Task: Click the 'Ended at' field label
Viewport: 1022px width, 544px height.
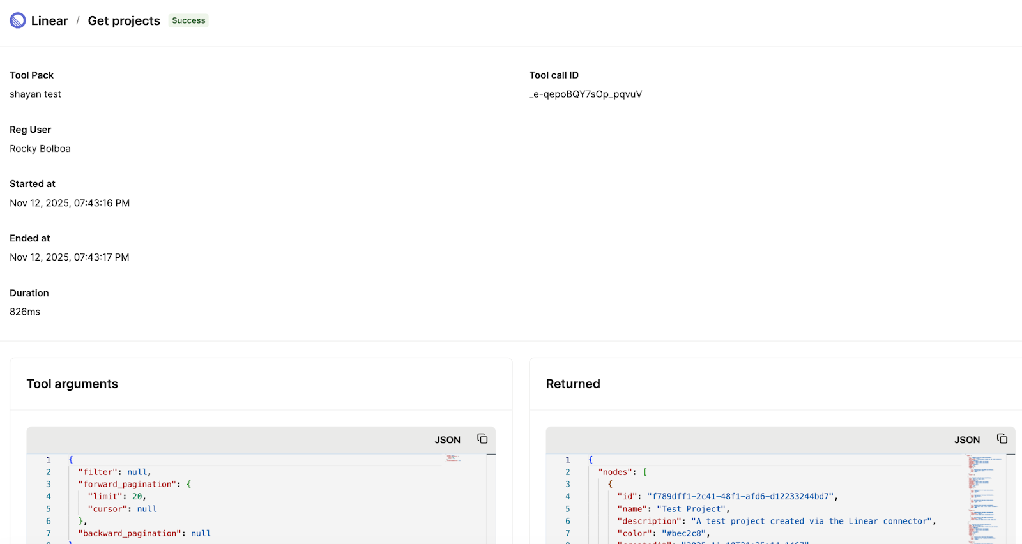Action: click(30, 238)
